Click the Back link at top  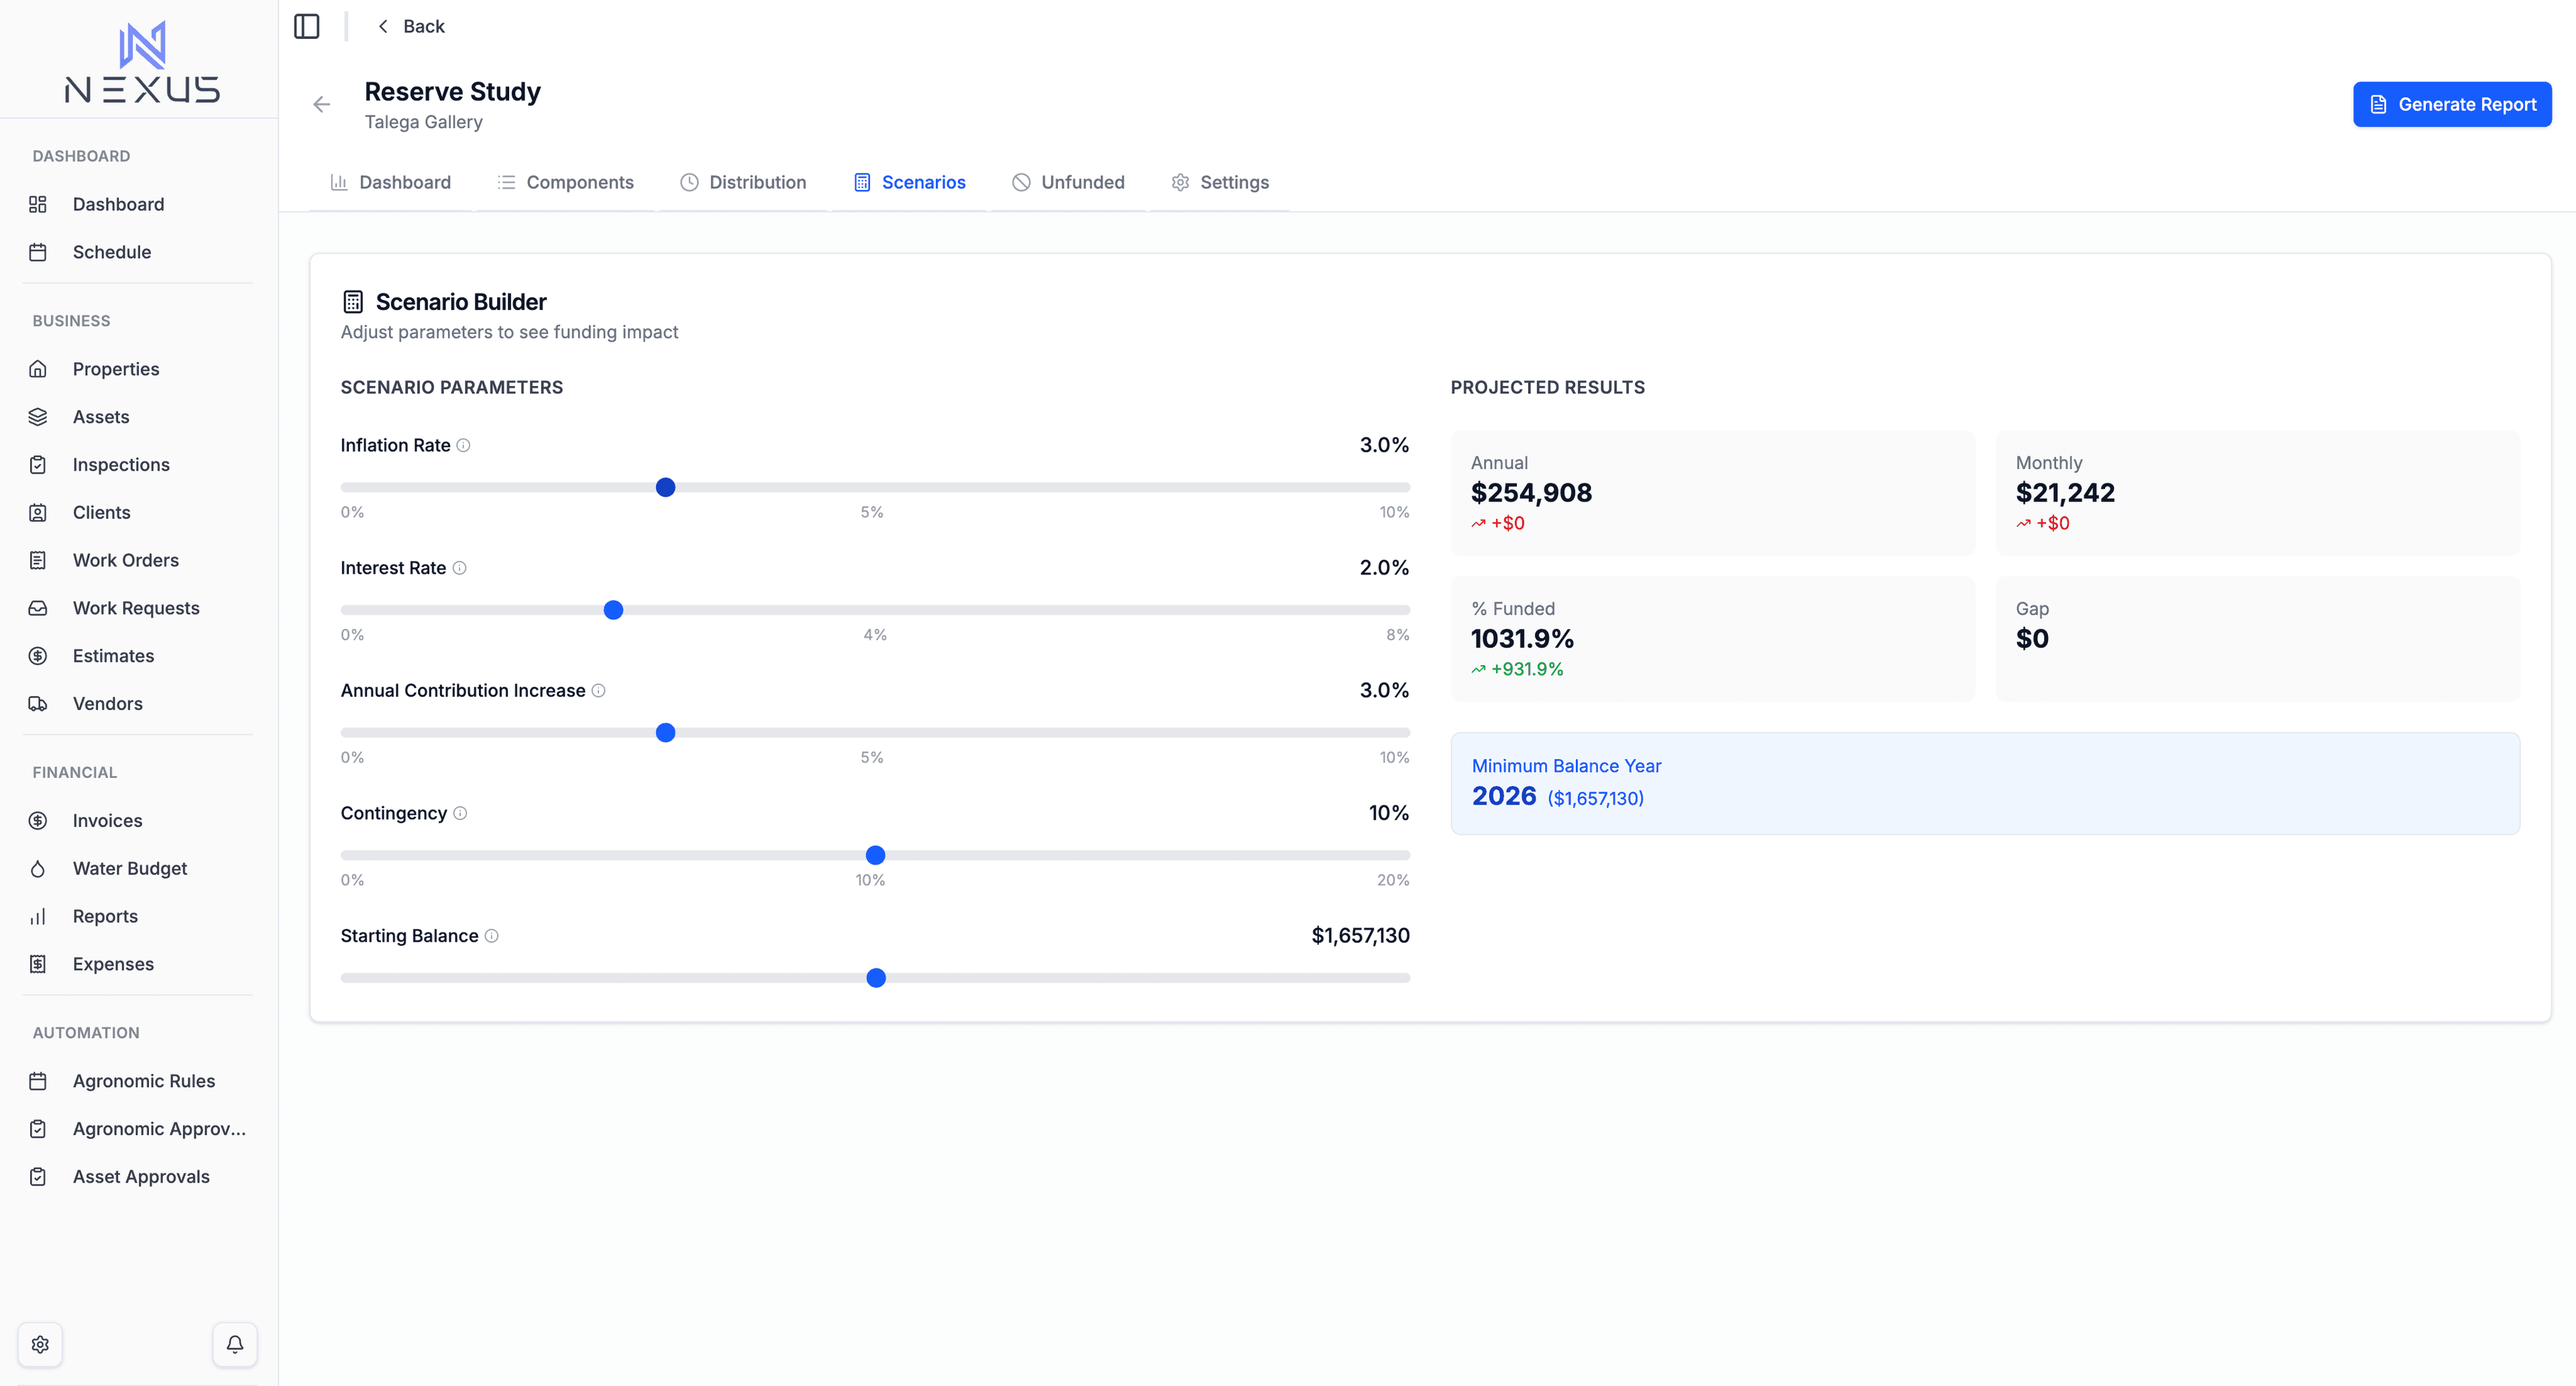[411, 26]
